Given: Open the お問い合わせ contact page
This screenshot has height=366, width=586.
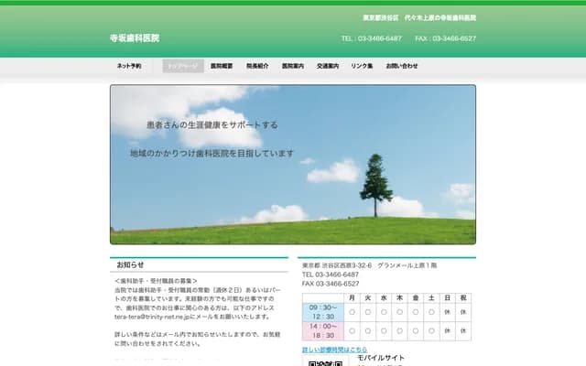Looking at the screenshot, I should pyautogui.click(x=402, y=66).
